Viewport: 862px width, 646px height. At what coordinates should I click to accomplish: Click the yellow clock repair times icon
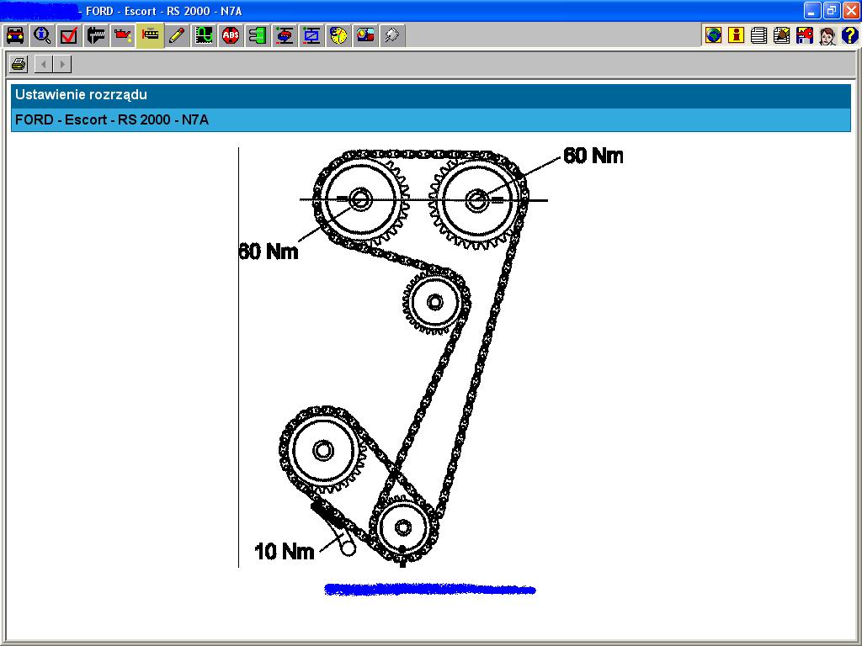coord(338,35)
